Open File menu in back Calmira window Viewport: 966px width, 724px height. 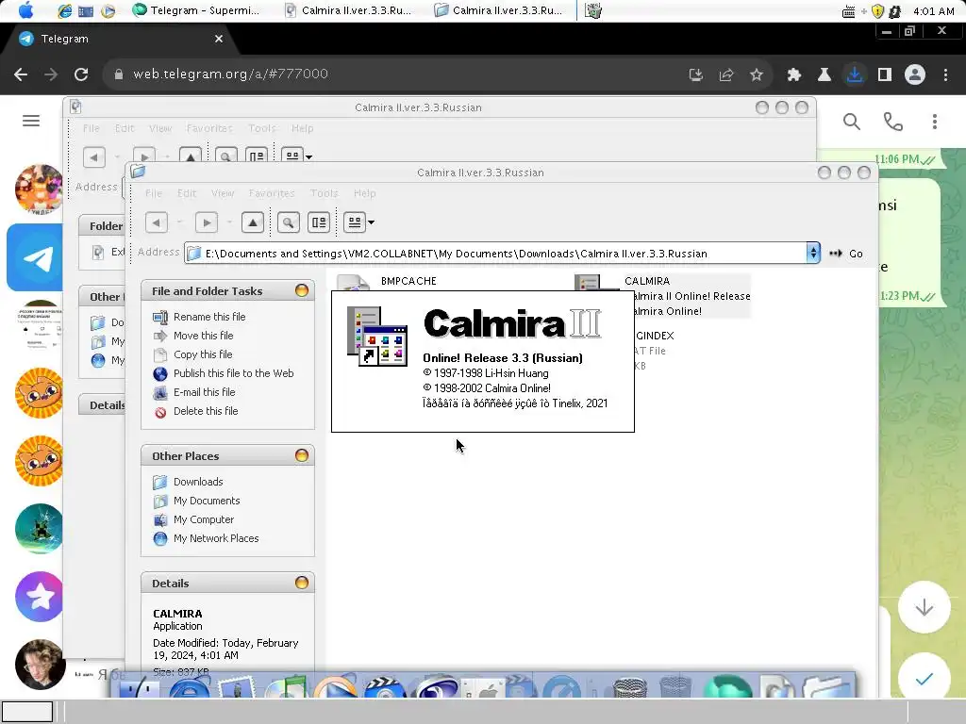pos(92,128)
